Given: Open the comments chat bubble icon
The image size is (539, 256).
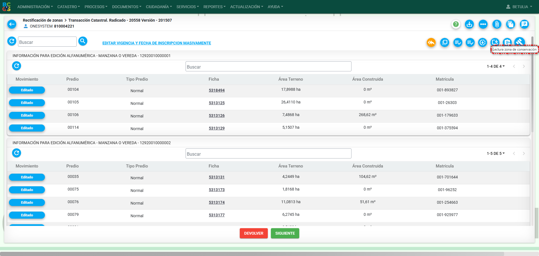Looking at the screenshot, I should coord(524,24).
